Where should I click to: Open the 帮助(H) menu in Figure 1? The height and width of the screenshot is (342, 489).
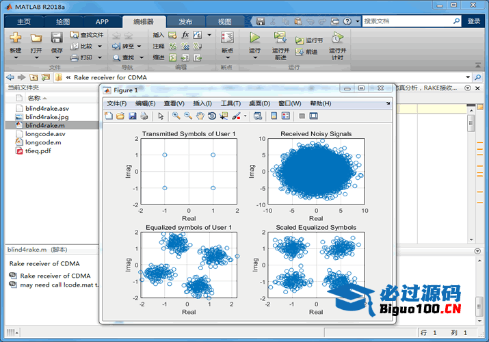pyautogui.click(x=321, y=103)
